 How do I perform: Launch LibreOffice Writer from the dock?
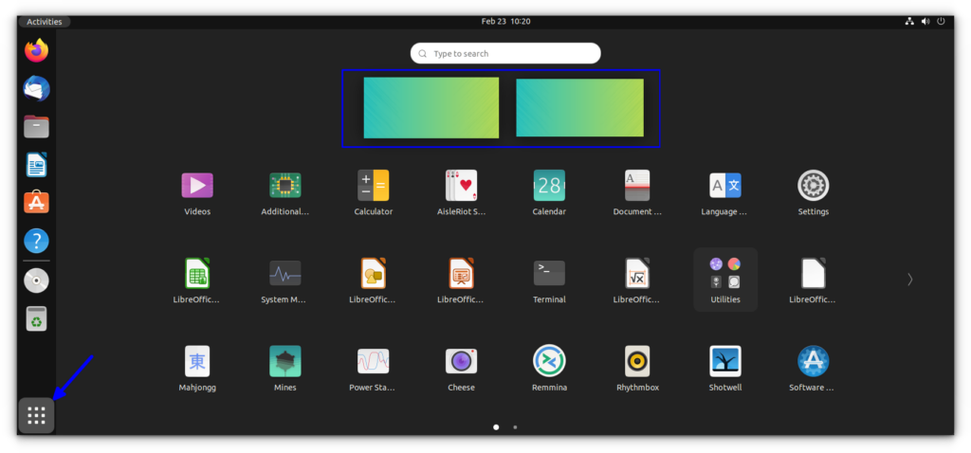click(37, 165)
